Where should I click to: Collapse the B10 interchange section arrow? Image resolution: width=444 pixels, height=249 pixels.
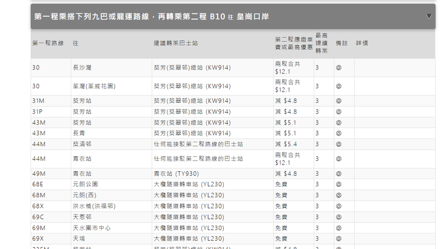point(429,17)
